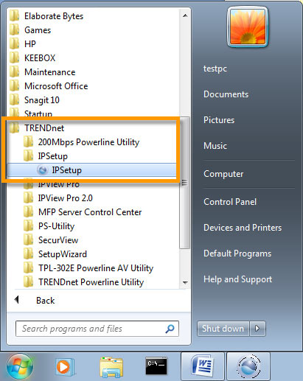The width and height of the screenshot is (303, 381).
Task: Click the Search programs and files box
Action: click(x=97, y=329)
